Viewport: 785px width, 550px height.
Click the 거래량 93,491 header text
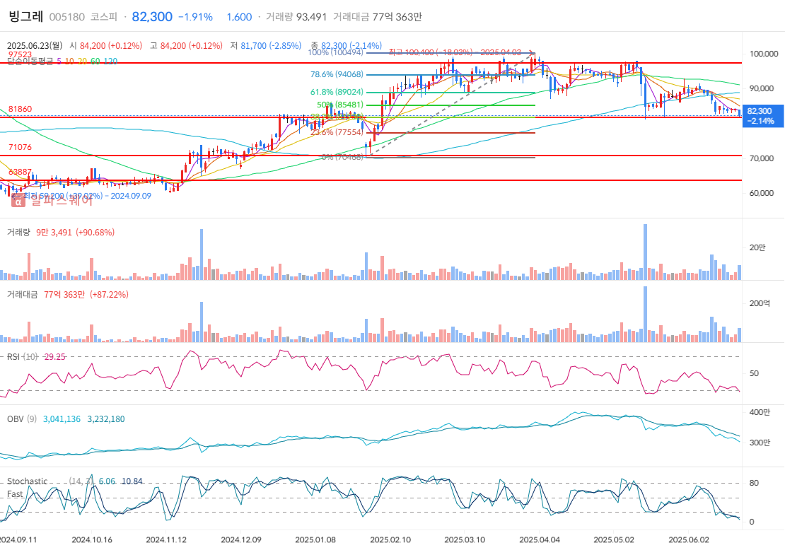(x=296, y=17)
